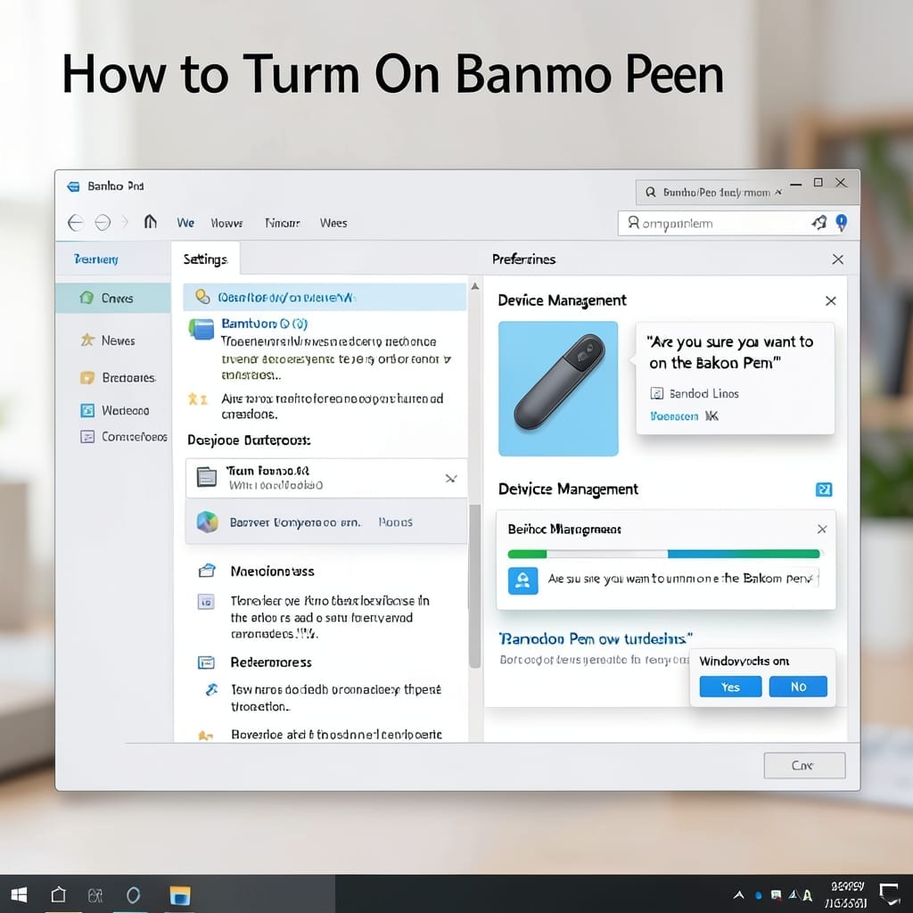Switch to the Tearnery tab
This screenshot has width=913, height=913.
(x=96, y=259)
